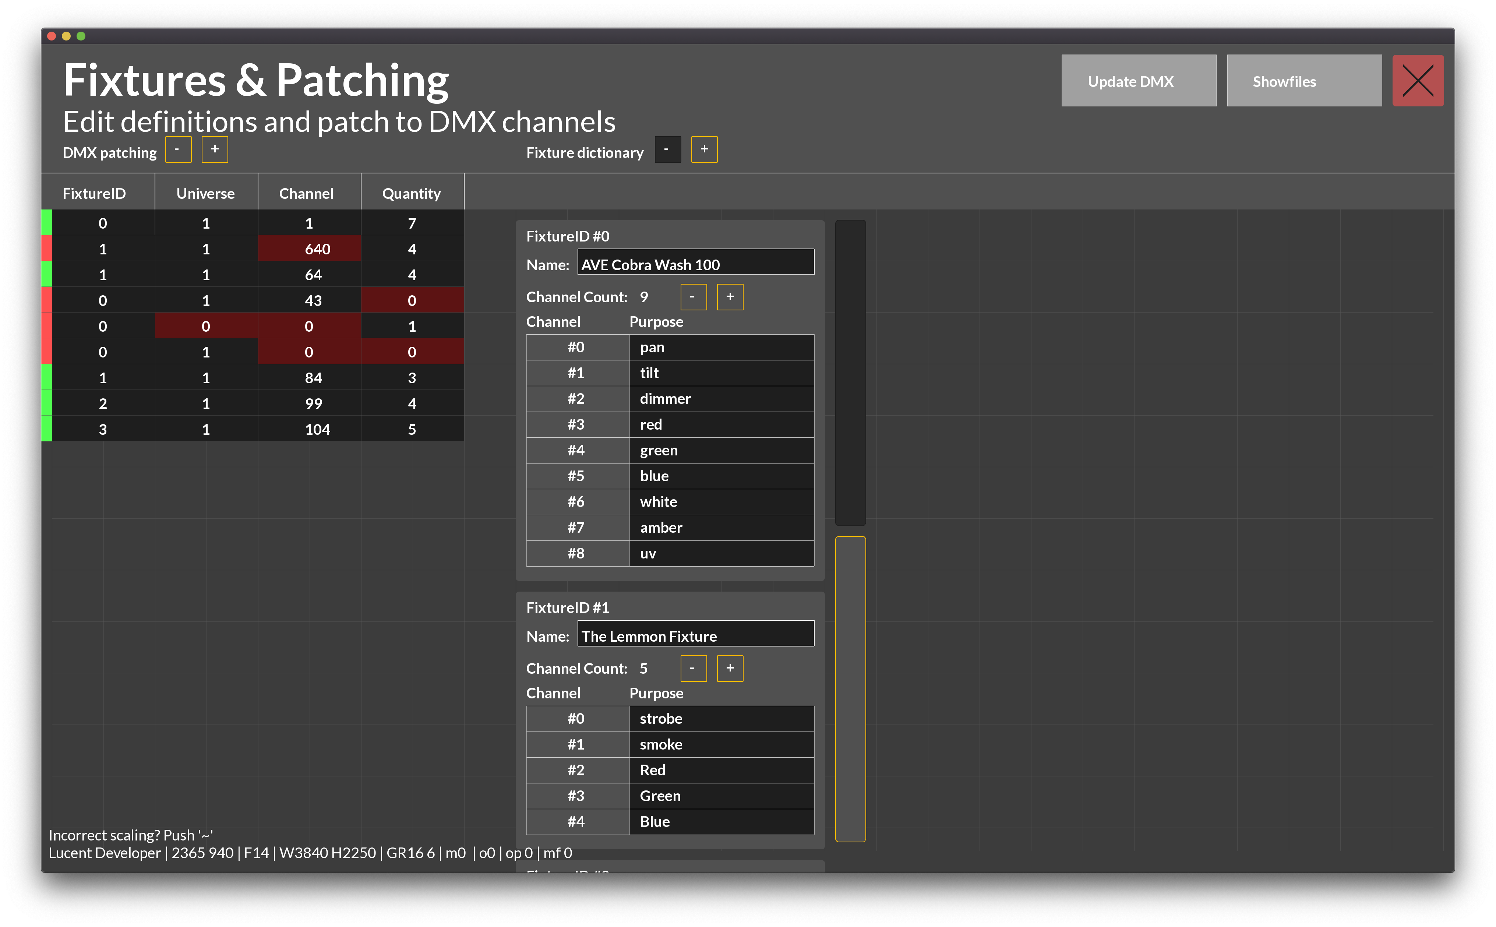Image resolution: width=1496 pixels, height=927 pixels.
Task: Increase Channel Count for The Lemmon Fixture
Action: pyautogui.click(x=729, y=668)
